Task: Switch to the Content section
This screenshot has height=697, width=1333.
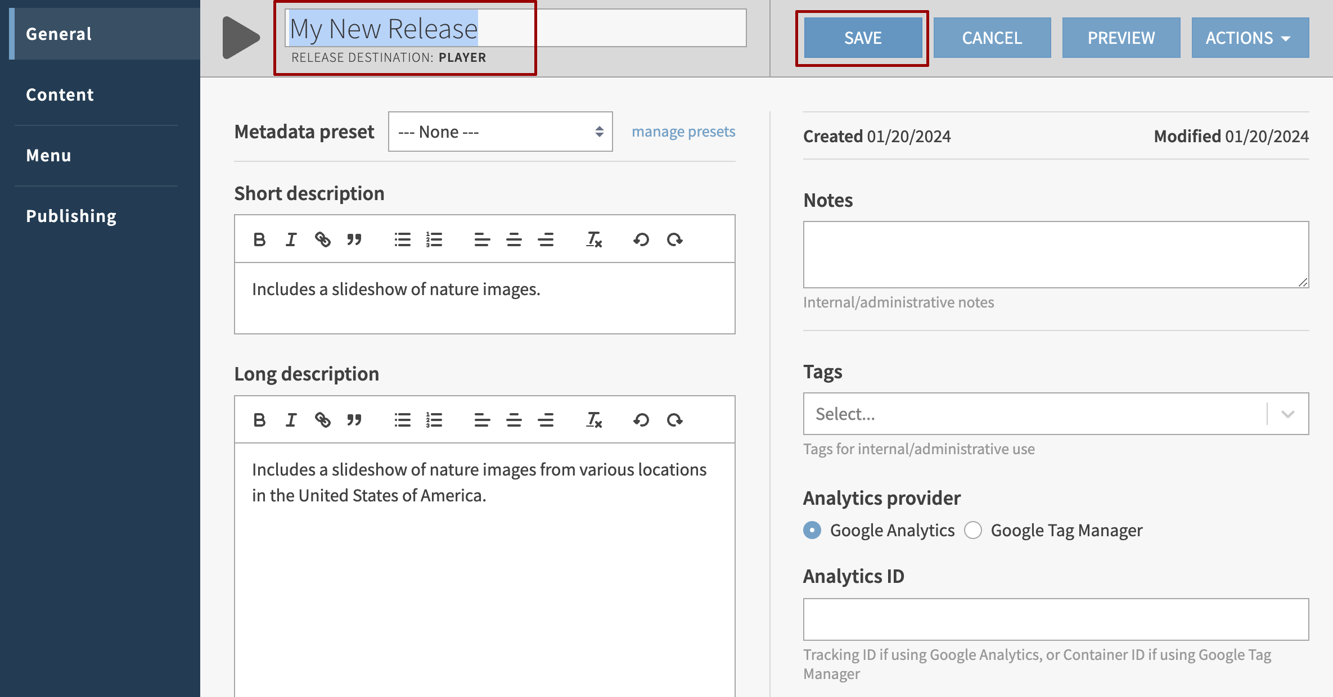Action: [60, 94]
